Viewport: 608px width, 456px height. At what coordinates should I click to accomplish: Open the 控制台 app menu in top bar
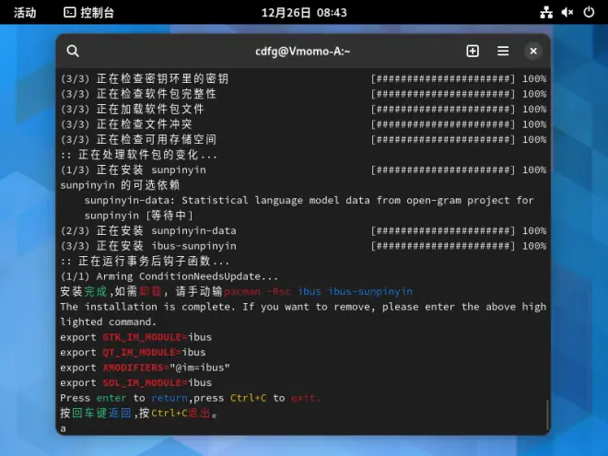(x=88, y=12)
